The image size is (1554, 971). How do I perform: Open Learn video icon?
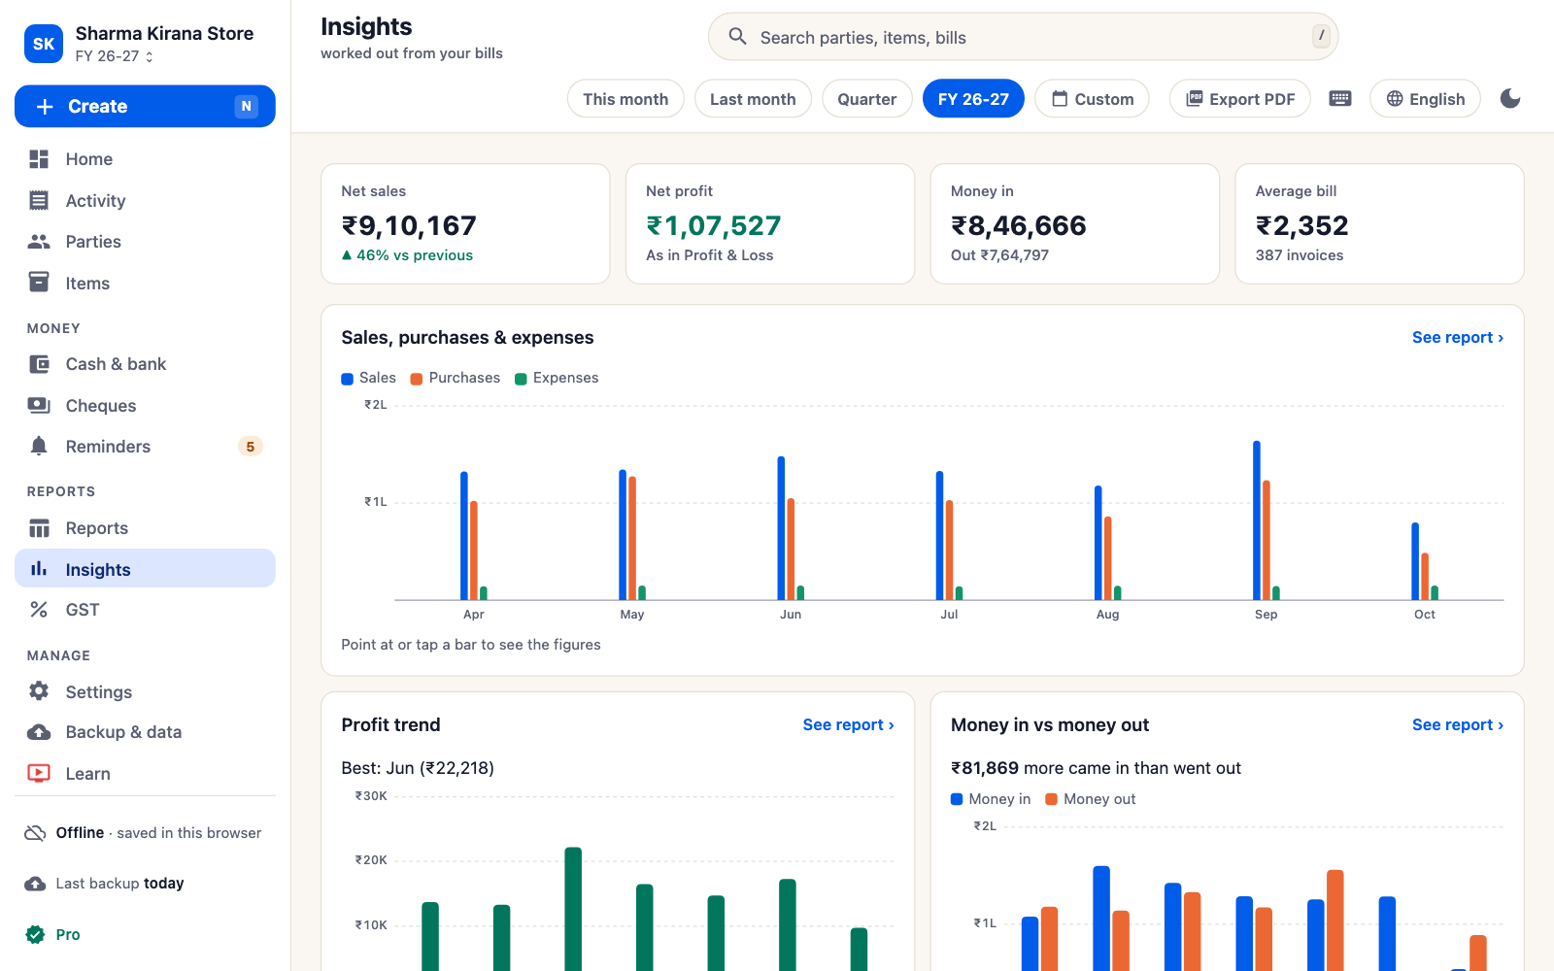point(39,774)
